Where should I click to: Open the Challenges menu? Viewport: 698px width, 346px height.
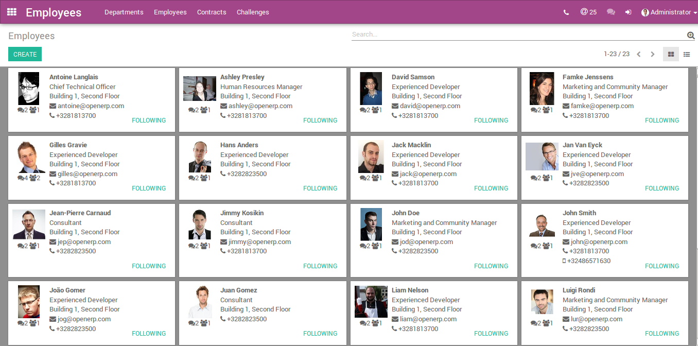point(253,12)
